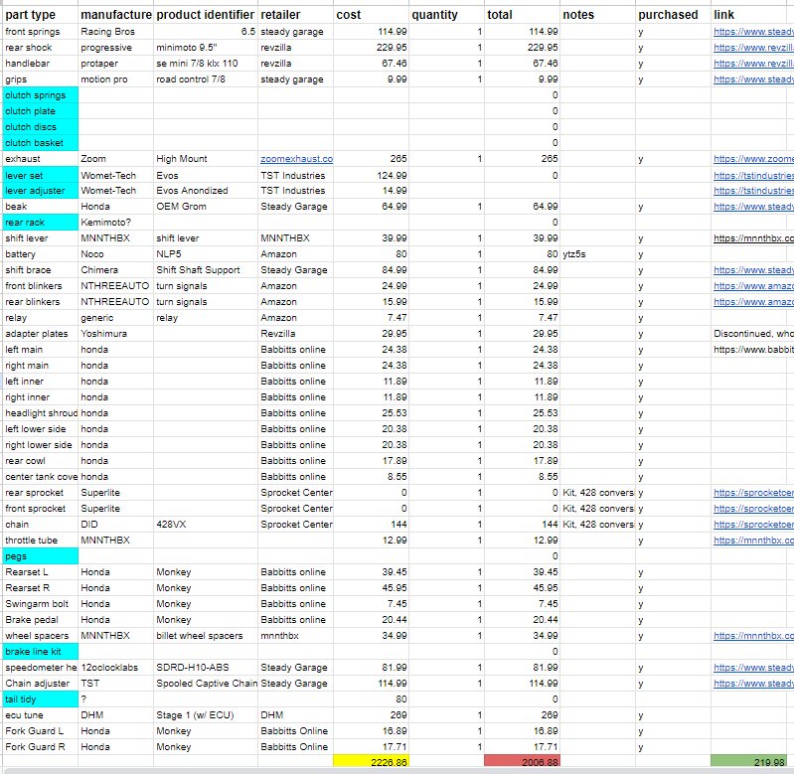Select the 'Yoshimura' manufacturer cell

pos(116,334)
